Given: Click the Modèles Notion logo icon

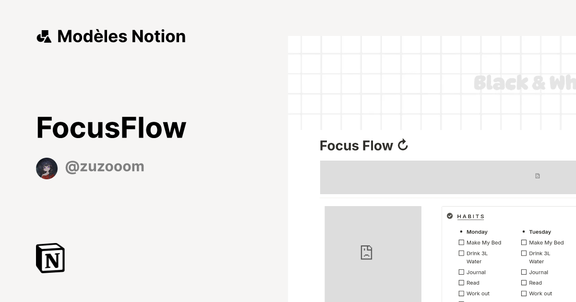Looking at the screenshot, I should click(x=44, y=36).
